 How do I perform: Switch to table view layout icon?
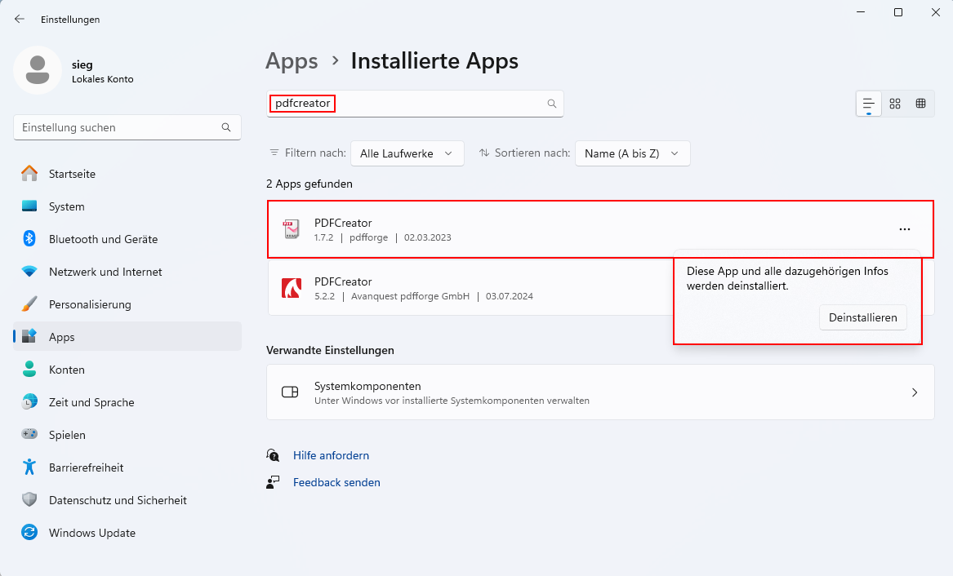click(x=920, y=104)
